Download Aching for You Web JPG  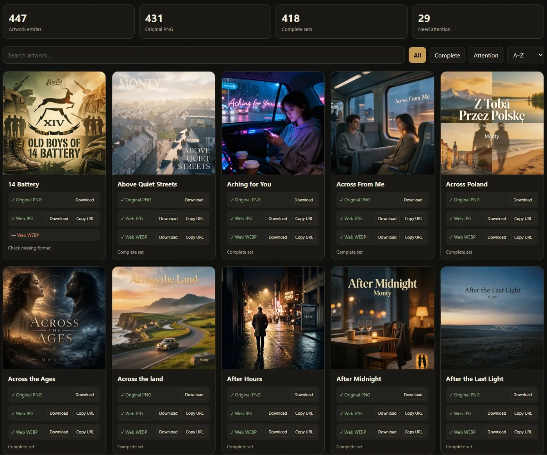pos(278,219)
